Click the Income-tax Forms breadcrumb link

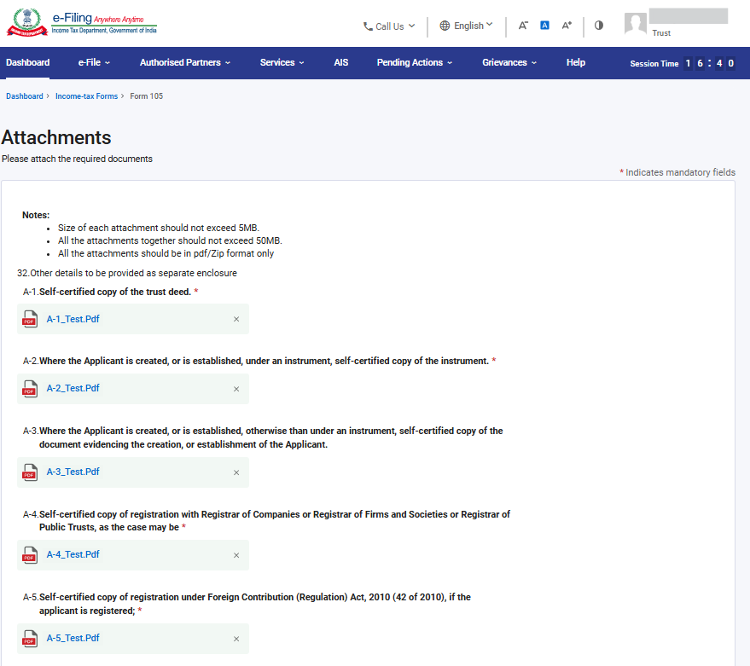click(86, 96)
